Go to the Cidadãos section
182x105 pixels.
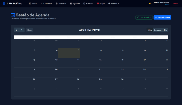(x=46, y=4)
